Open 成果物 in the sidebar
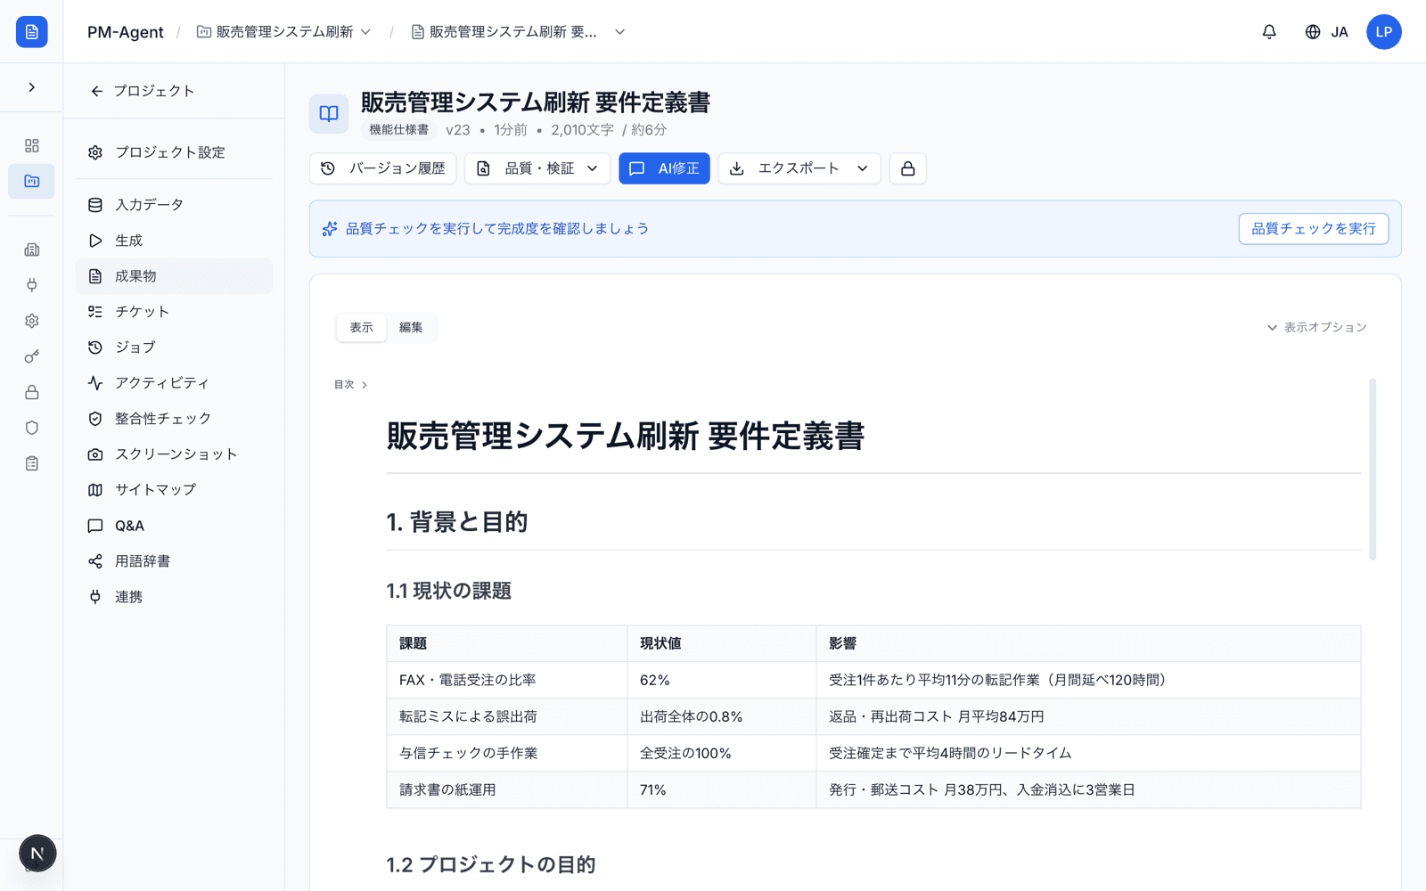The image size is (1426, 891). pyautogui.click(x=174, y=276)
